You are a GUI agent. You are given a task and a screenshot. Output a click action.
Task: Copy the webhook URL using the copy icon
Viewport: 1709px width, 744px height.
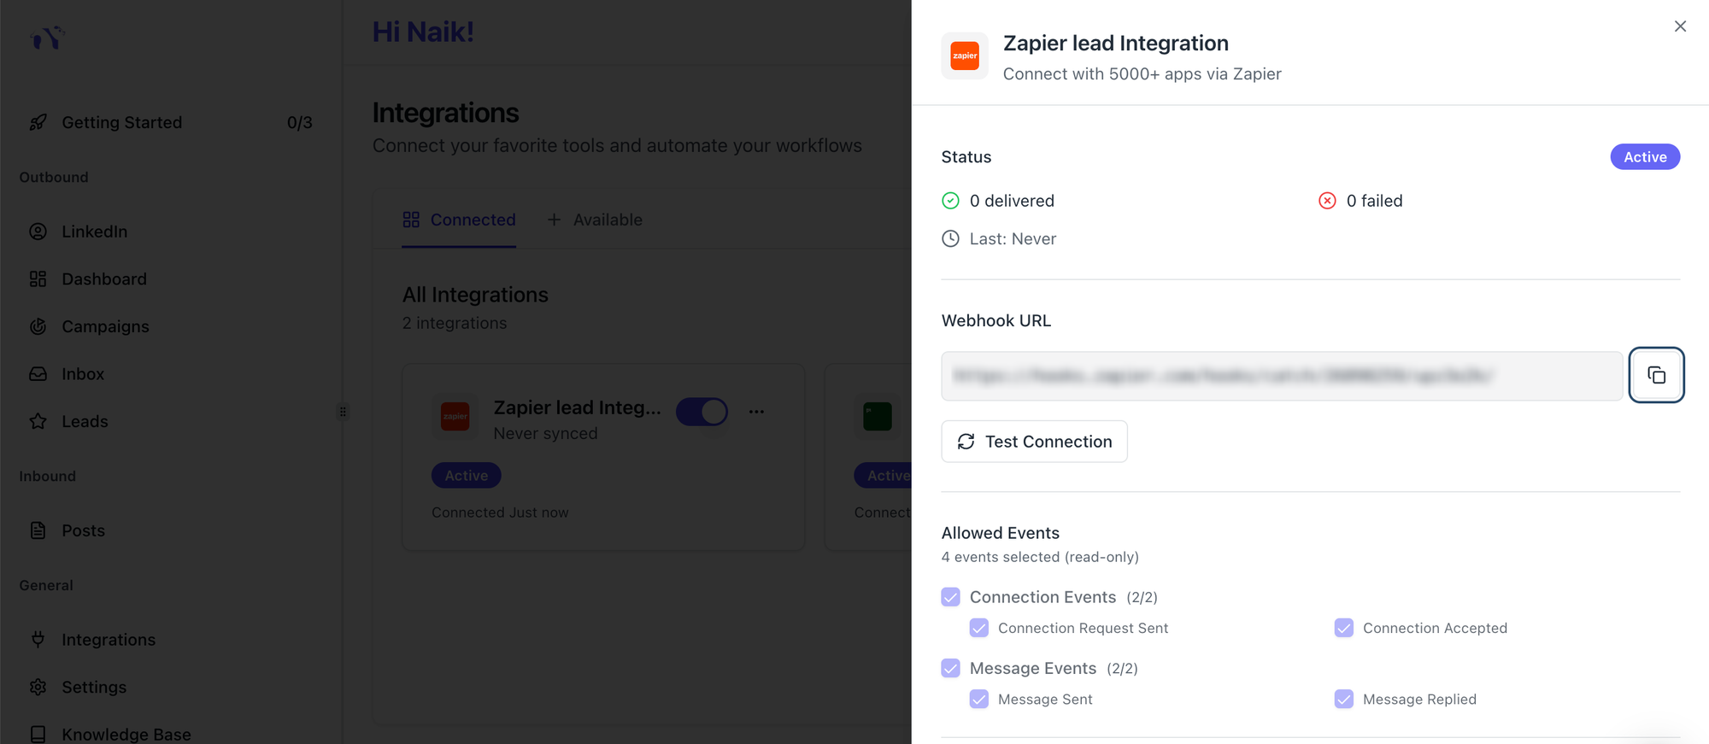point(1657,374)
